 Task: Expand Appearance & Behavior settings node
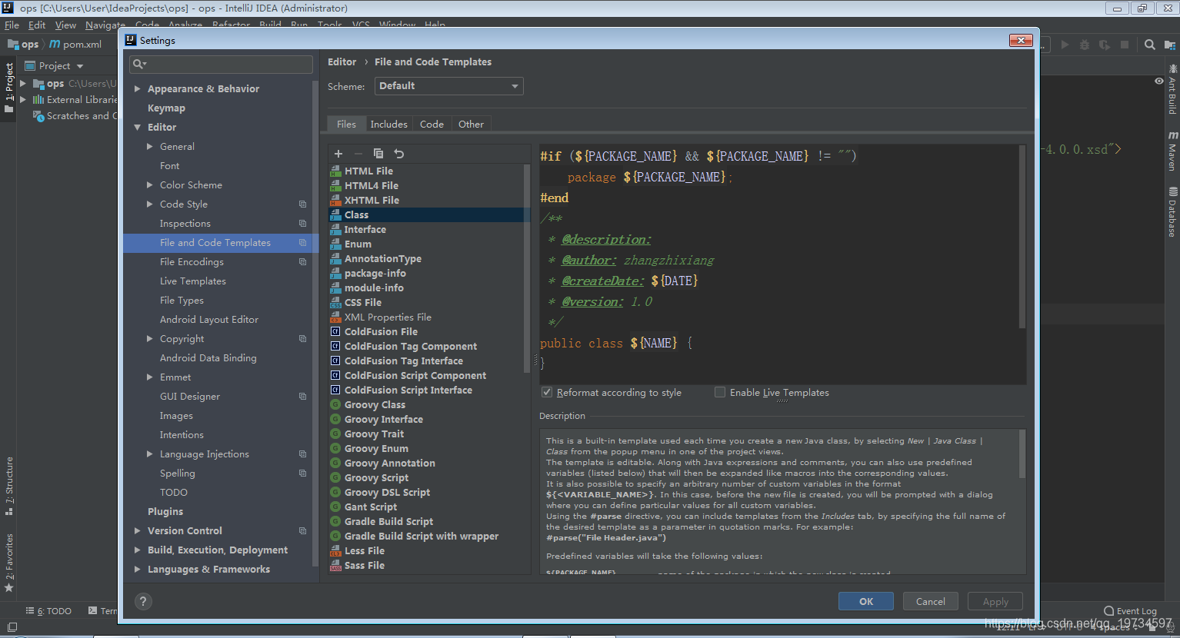pos(138,89)
